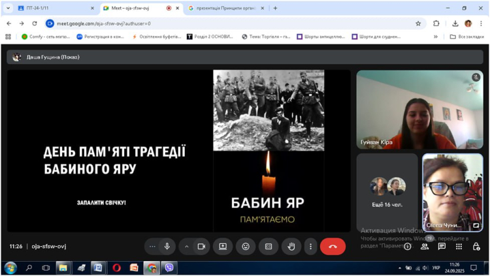Start presenting your screen
The image size is (490, 276).
[x=223, y=247]
